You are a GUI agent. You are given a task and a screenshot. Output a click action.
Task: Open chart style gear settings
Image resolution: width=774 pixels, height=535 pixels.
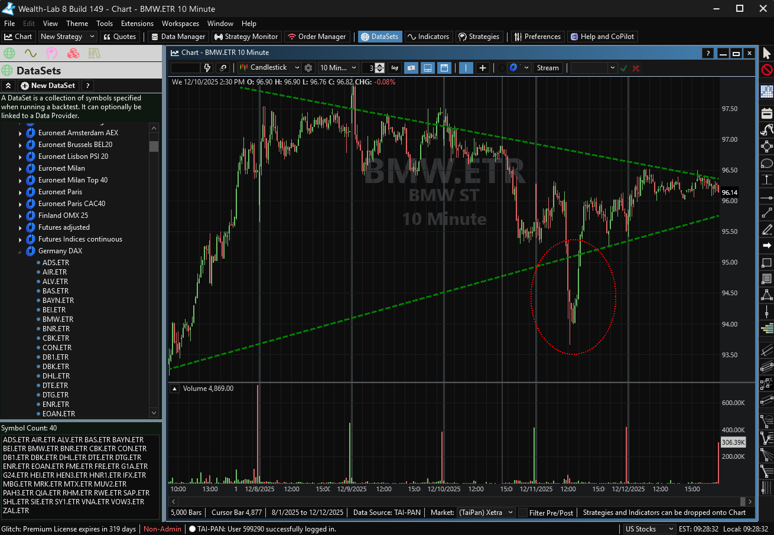(308, 68)
